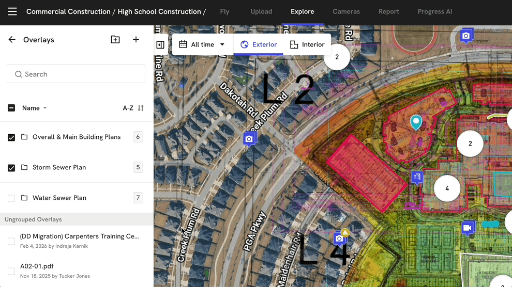Collapse the side panel using panel toggle icon
The image size is (512, 287).
(160, 45)
